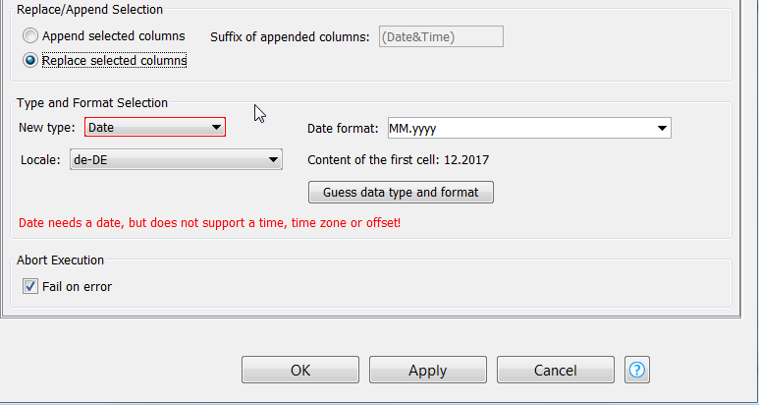Image resolution: width=759 pixels, height=405 pixels.
Task: Click the suffix of appended columns field
Action: point(440,36)
